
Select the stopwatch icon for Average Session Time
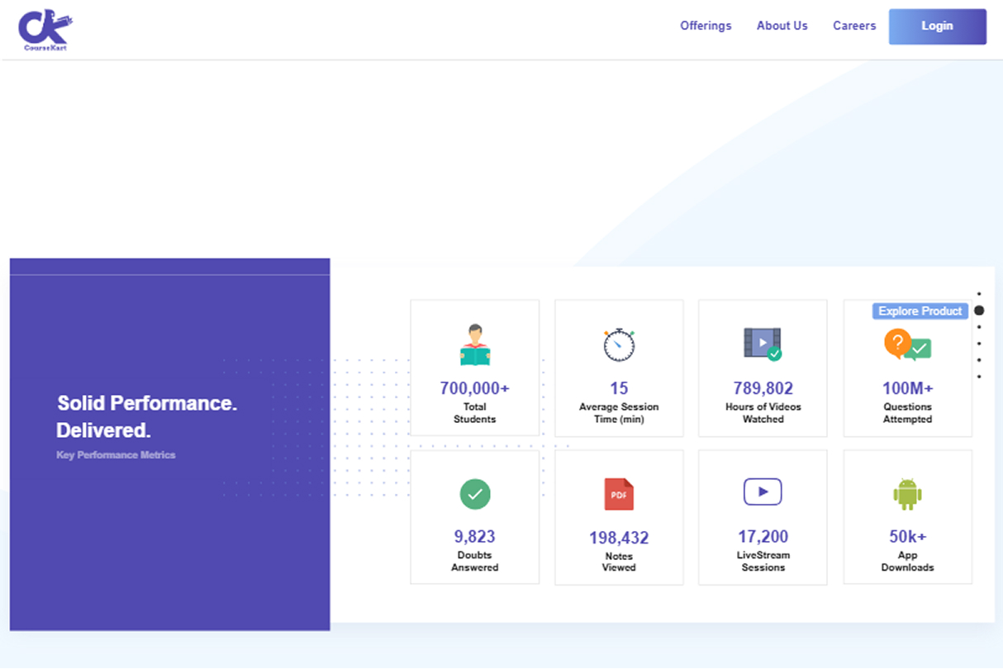619,344
